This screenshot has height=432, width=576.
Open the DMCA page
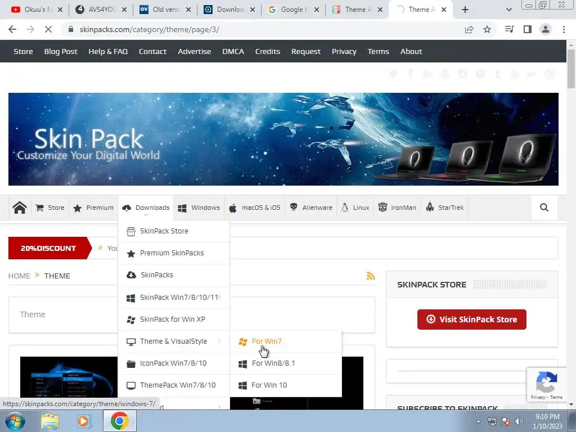tap(233, 51)
